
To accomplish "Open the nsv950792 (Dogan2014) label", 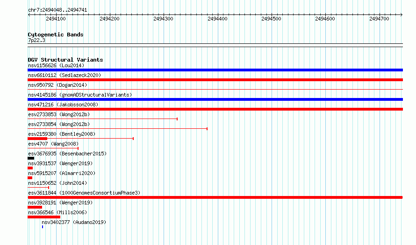I will pyautogui.click(x=57, y=85).
